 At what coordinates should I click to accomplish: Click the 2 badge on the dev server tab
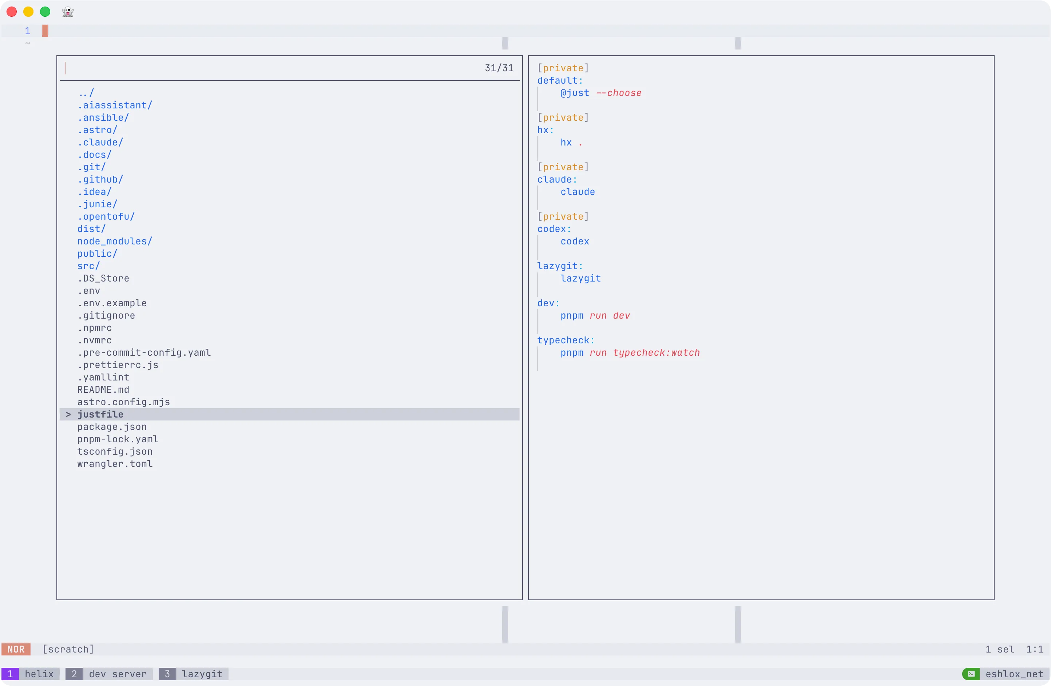click(x=74, y=674)
